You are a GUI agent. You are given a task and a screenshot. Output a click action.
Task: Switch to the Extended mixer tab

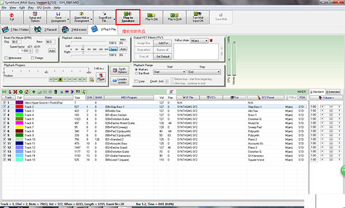pyautogui.click(x=333, y=92)
